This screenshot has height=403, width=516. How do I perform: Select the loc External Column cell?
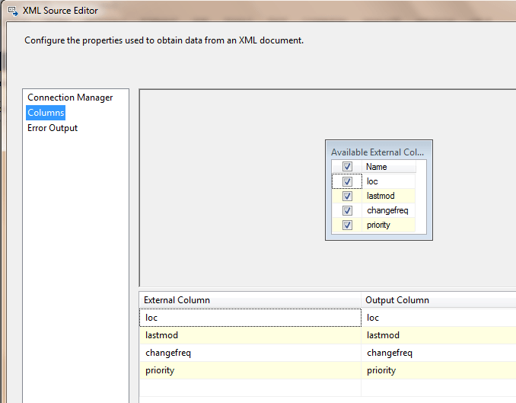pyautogui.click(x=250, y=318)
